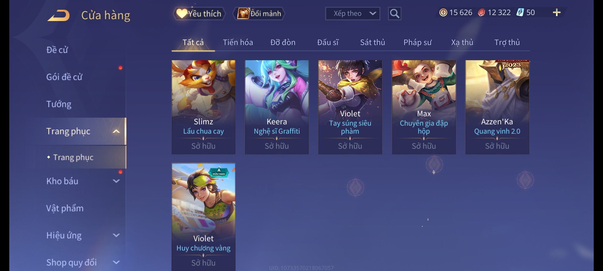Tap the back arrow icon

(59, 15)
